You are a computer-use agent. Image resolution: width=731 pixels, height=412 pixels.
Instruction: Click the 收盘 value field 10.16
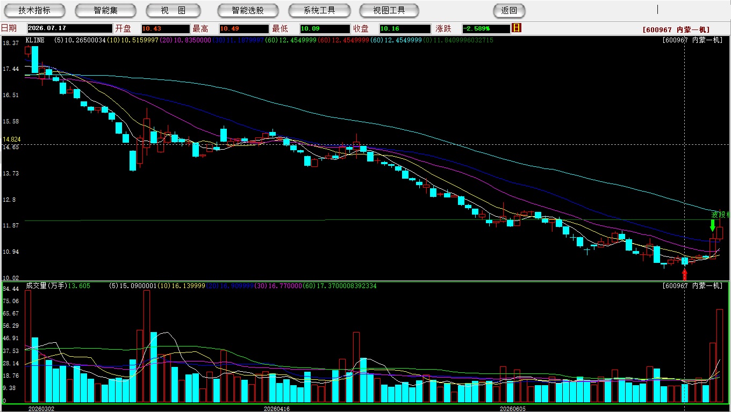pos(405,28)
